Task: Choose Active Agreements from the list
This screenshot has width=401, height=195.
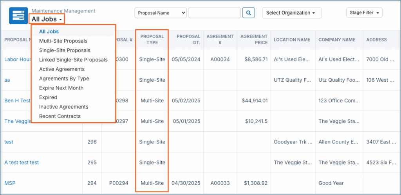Action: click(61, 69)
